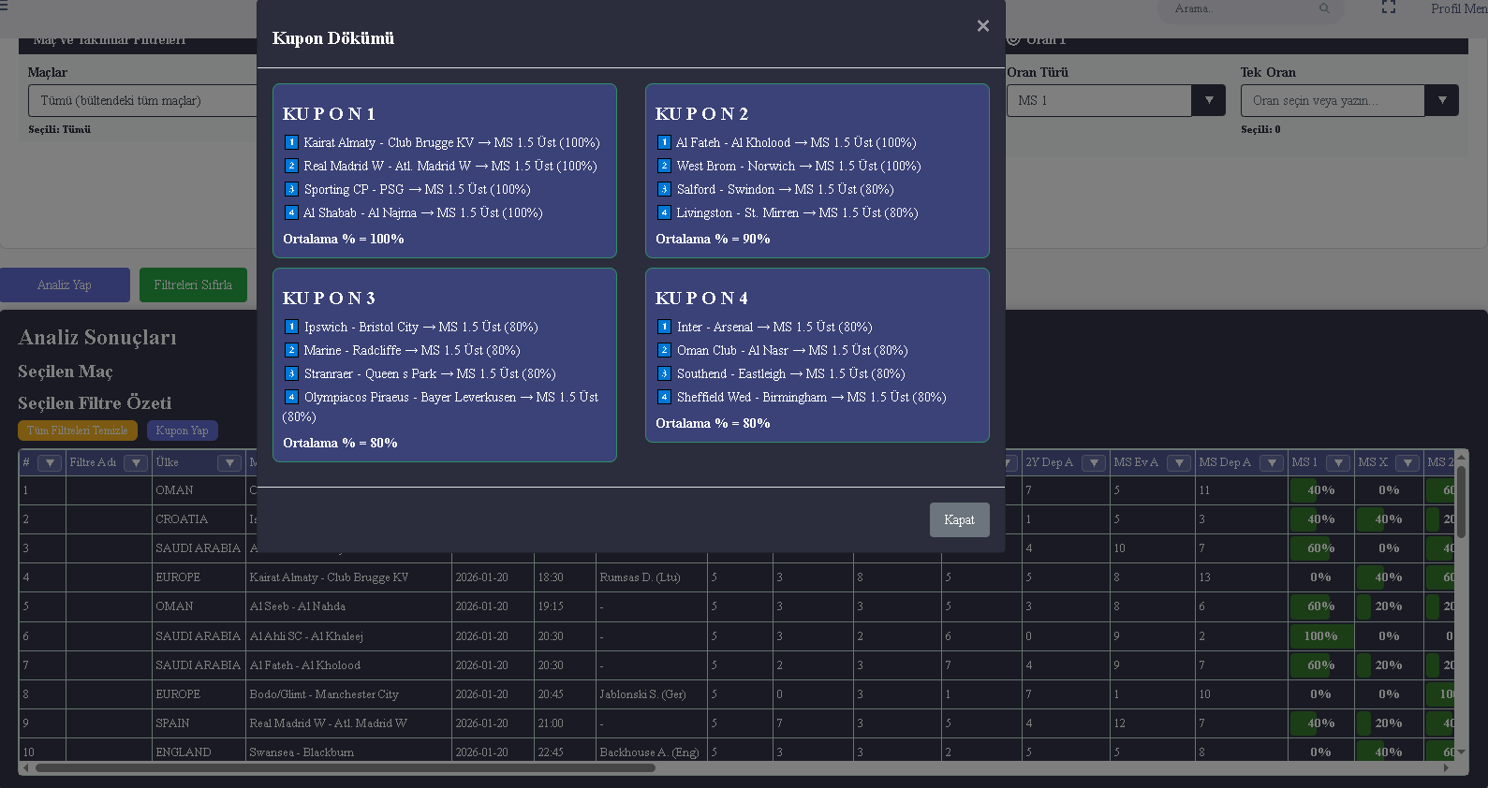Click number 1 badge beside Inter - Arsenal
This screenshot has height=788, width=1488.
tap(664, 327)
